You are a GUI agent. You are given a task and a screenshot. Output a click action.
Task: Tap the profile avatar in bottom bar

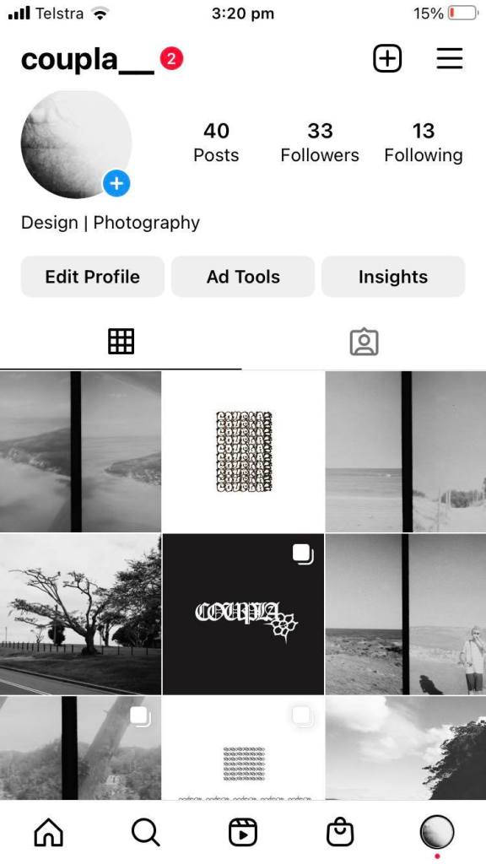(x=437, y=832)
